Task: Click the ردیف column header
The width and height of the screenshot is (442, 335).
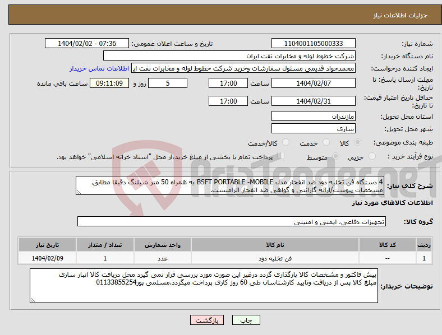Action: tap(424, 245)
